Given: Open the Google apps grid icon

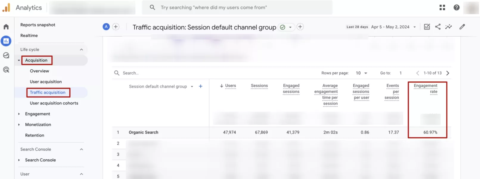Looking at the screenshot, I should pos(442,7).
